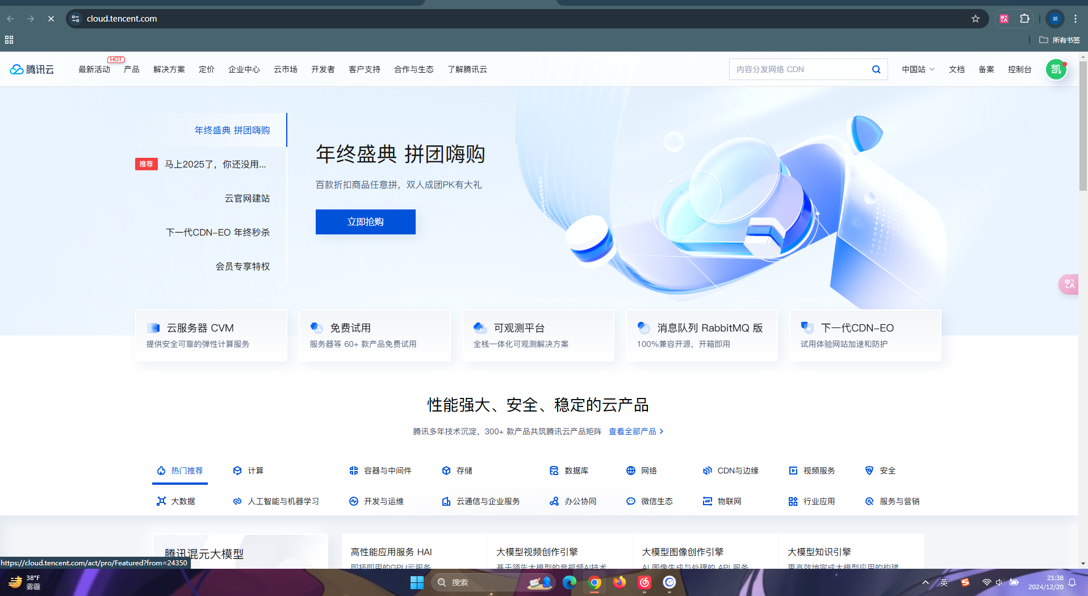
Task: Open Firefox from the taskbar
Action: 620,582
